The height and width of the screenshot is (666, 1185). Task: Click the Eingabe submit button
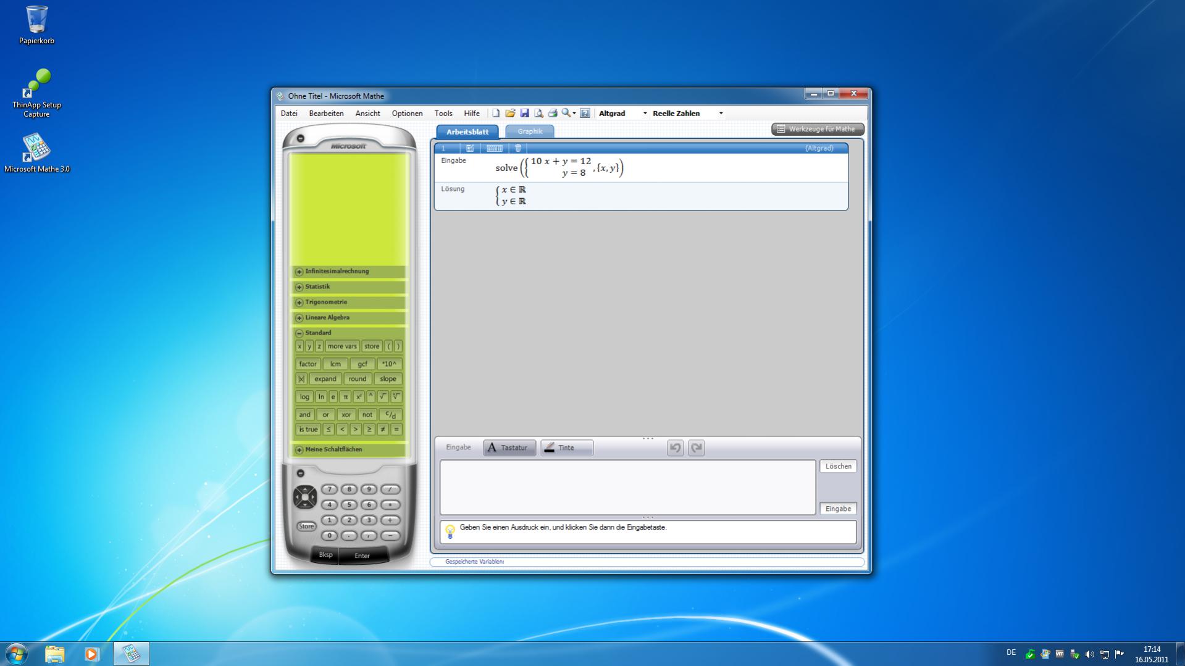[x=838, y=509]
